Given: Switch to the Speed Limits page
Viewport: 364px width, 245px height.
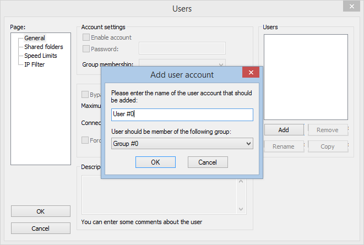Looking at the screenshot, I should (40, 56).
